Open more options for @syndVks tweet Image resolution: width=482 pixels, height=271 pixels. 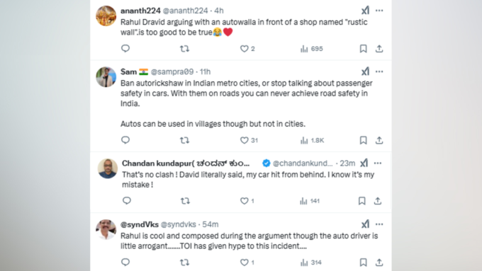(379, 224)
